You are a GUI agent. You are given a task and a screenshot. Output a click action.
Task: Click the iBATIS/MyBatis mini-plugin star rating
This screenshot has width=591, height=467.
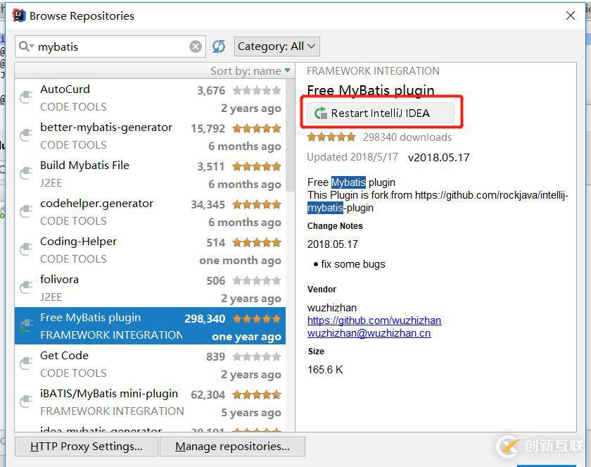click(x=257, y=394)
